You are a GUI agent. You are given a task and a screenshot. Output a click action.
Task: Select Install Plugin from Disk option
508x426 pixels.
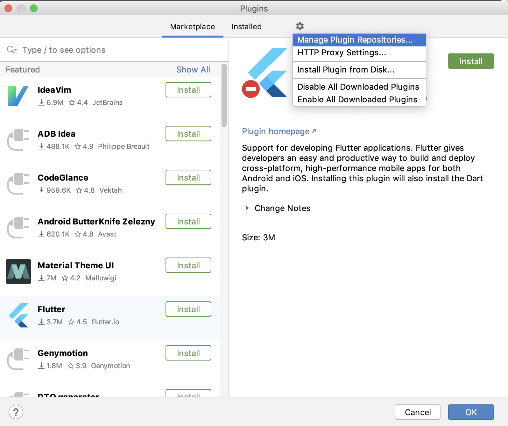click(x=359, y=70)
